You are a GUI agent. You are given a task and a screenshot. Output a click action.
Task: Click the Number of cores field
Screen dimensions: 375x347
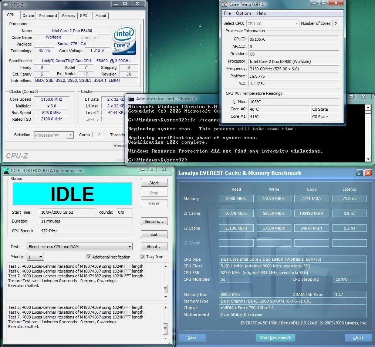tap(335, 24)
